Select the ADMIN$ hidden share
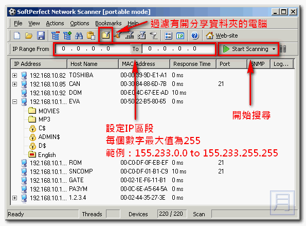Screen dimensions: 306x226 [49, 137]
